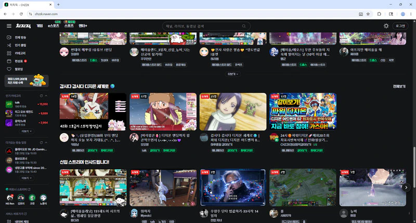Open Digimon live stream with 25 viewers
Image resolution: width=416 pixels, height=223 pixels.
point(233,112)
